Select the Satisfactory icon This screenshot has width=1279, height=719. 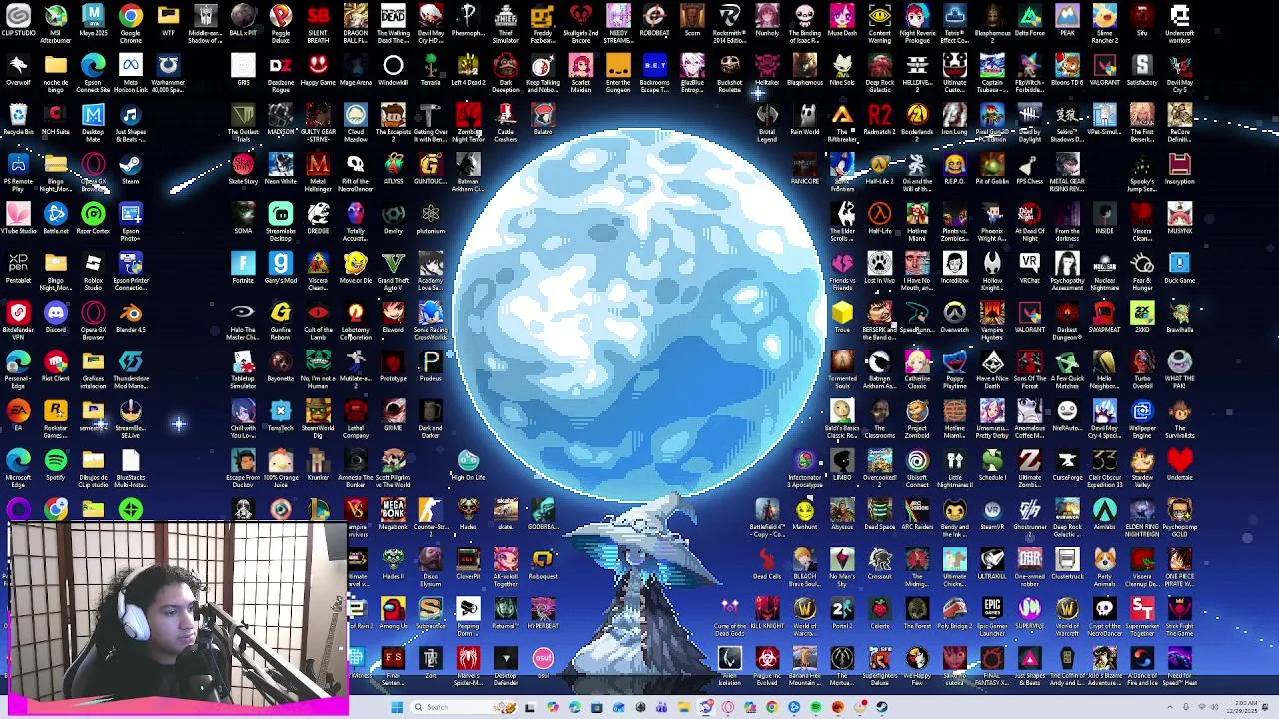pos(1142,71)
